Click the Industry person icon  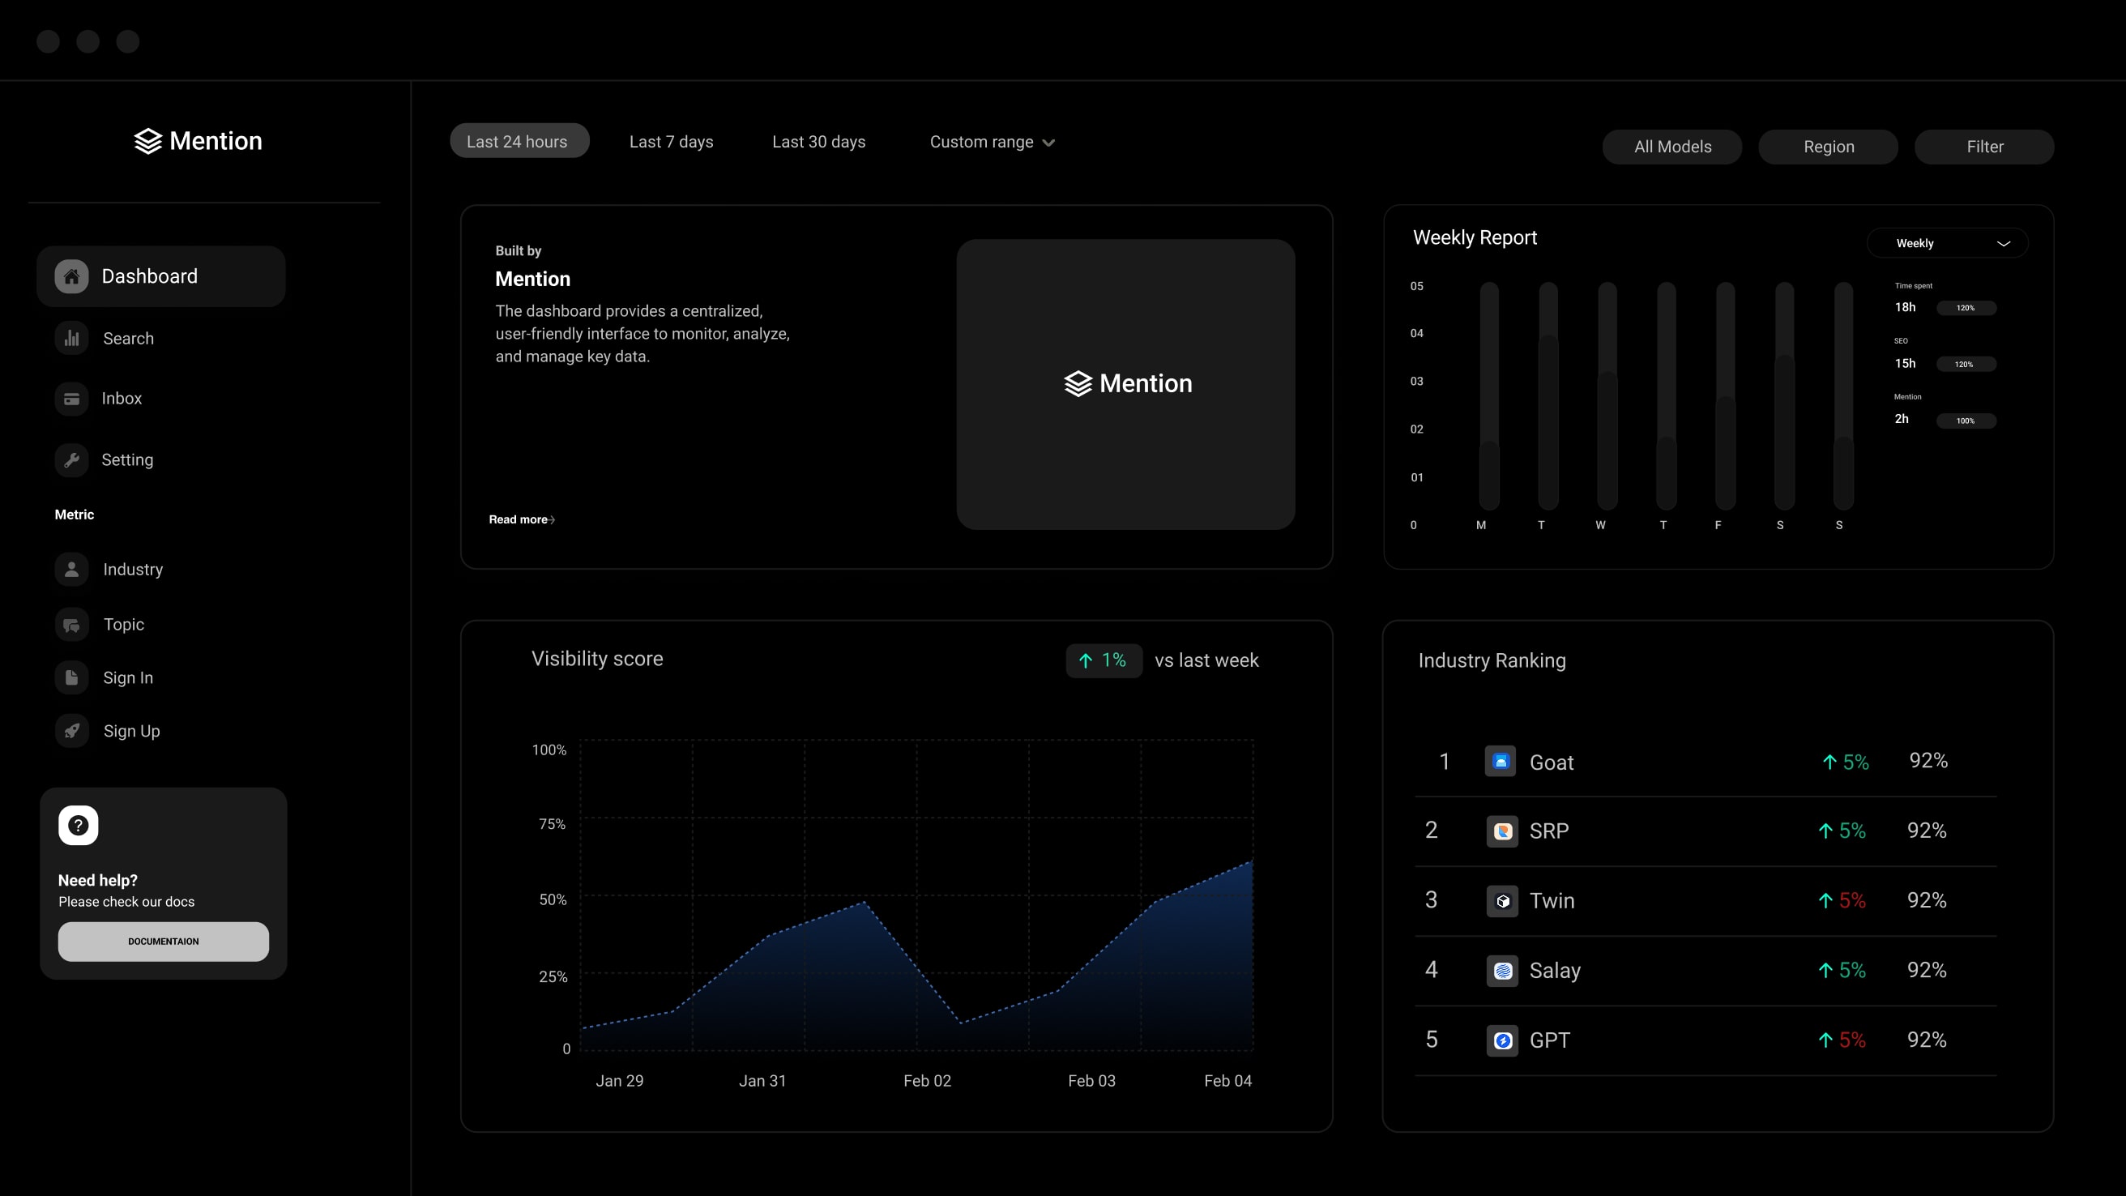click(72, 570)
